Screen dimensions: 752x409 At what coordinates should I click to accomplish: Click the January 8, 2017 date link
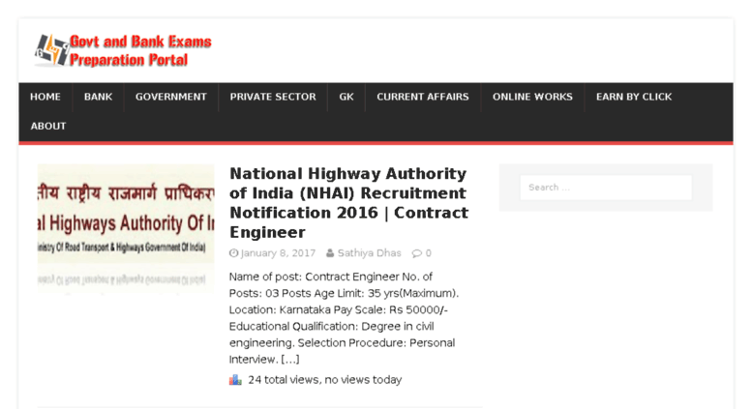click(x=278, y=253)
